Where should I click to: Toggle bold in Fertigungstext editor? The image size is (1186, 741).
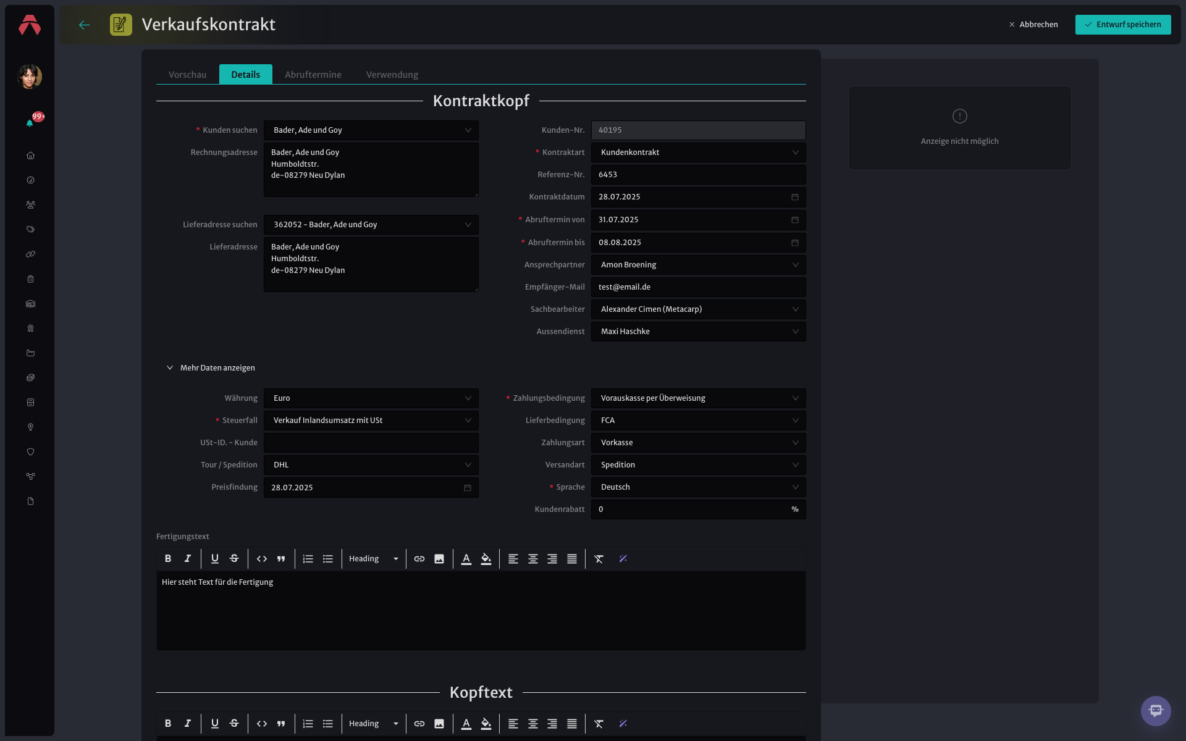[168, 559]
